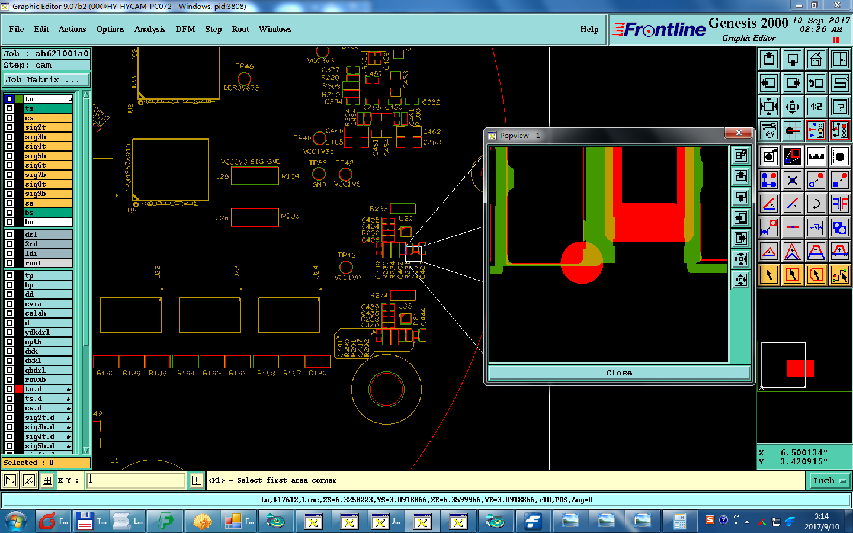Click the previous view undo-zoom icon
853x533 pixels.
point(816,83)
